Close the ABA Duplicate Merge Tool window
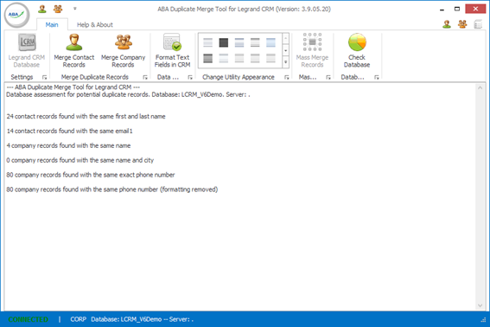Viewport: 490px width, 327px height. tap(475, 9)
